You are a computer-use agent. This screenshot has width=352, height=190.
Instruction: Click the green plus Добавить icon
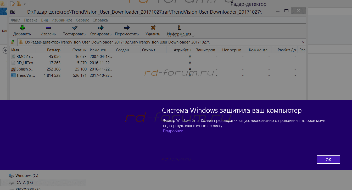click(x=22, y=28)
